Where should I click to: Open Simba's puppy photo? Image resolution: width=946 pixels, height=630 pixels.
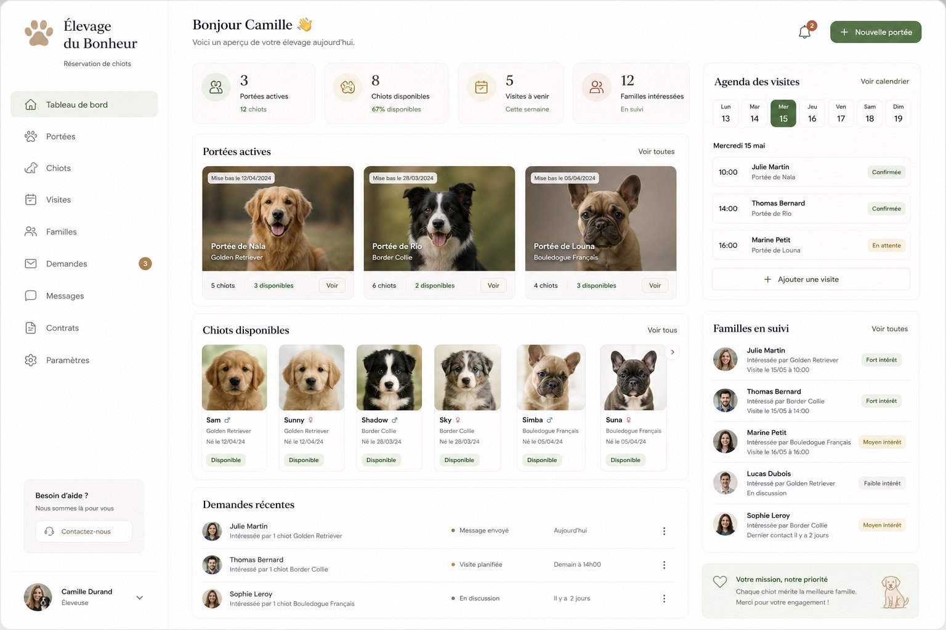551,378
